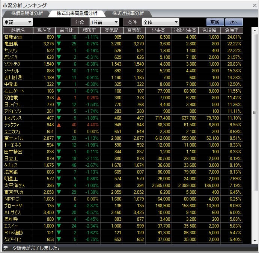Select the ソフトテク stock name
This screenshot has height=253, width=259.
pos(12,64)
